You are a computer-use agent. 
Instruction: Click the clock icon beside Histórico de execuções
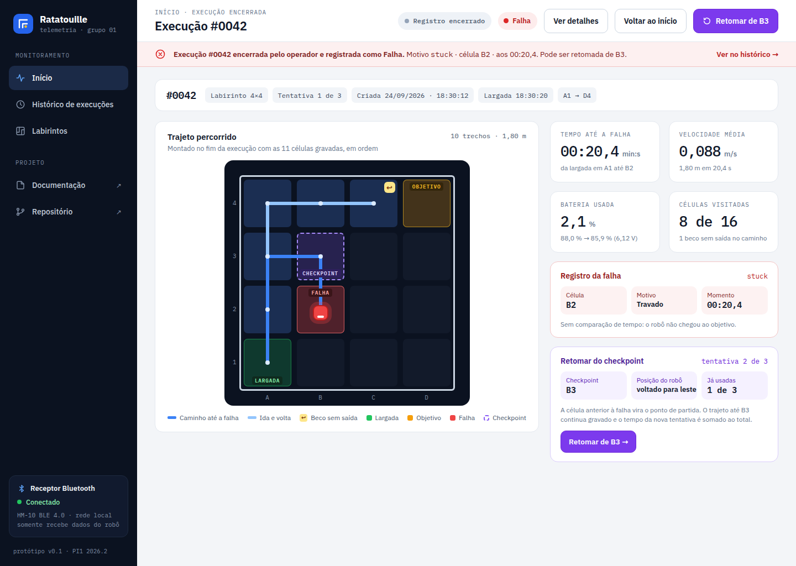point(20,104)
